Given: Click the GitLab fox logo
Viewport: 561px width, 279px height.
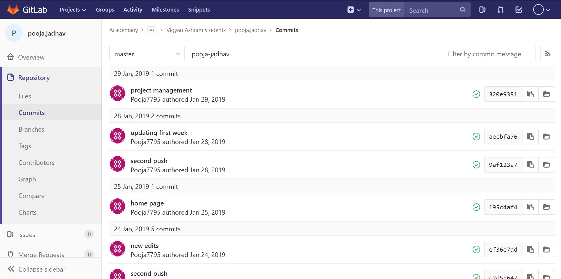Looking at the screenshot, I should click(x=13, y=9).
